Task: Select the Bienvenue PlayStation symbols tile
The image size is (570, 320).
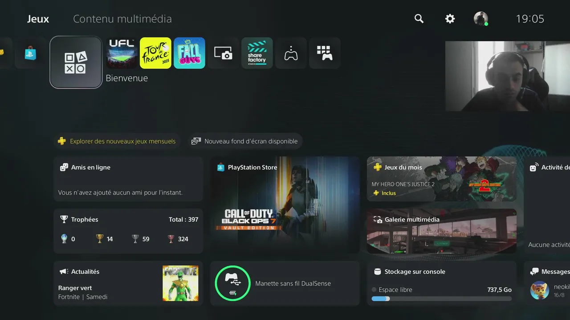Action: (76, 62)
